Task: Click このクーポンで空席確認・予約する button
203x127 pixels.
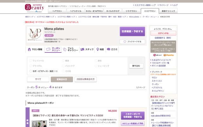Action: pos(133,116)
